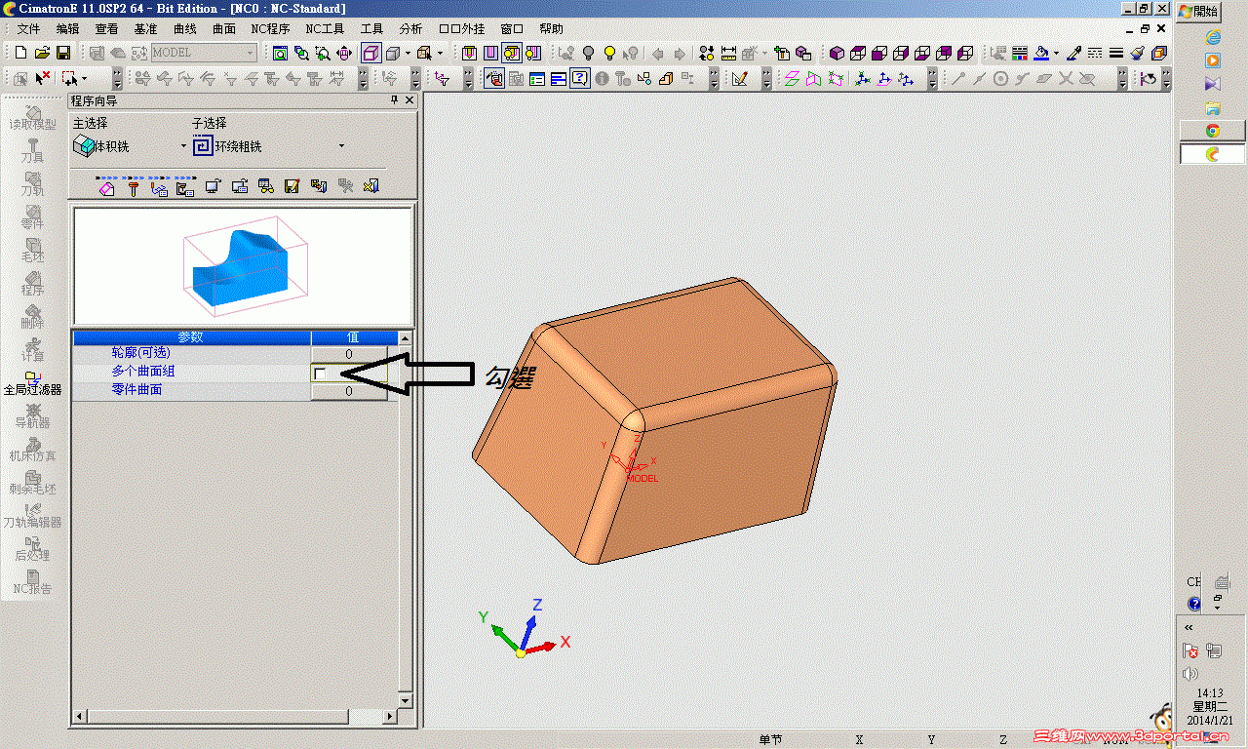Check the 多个曲面组 checkbox

(320, 374)
